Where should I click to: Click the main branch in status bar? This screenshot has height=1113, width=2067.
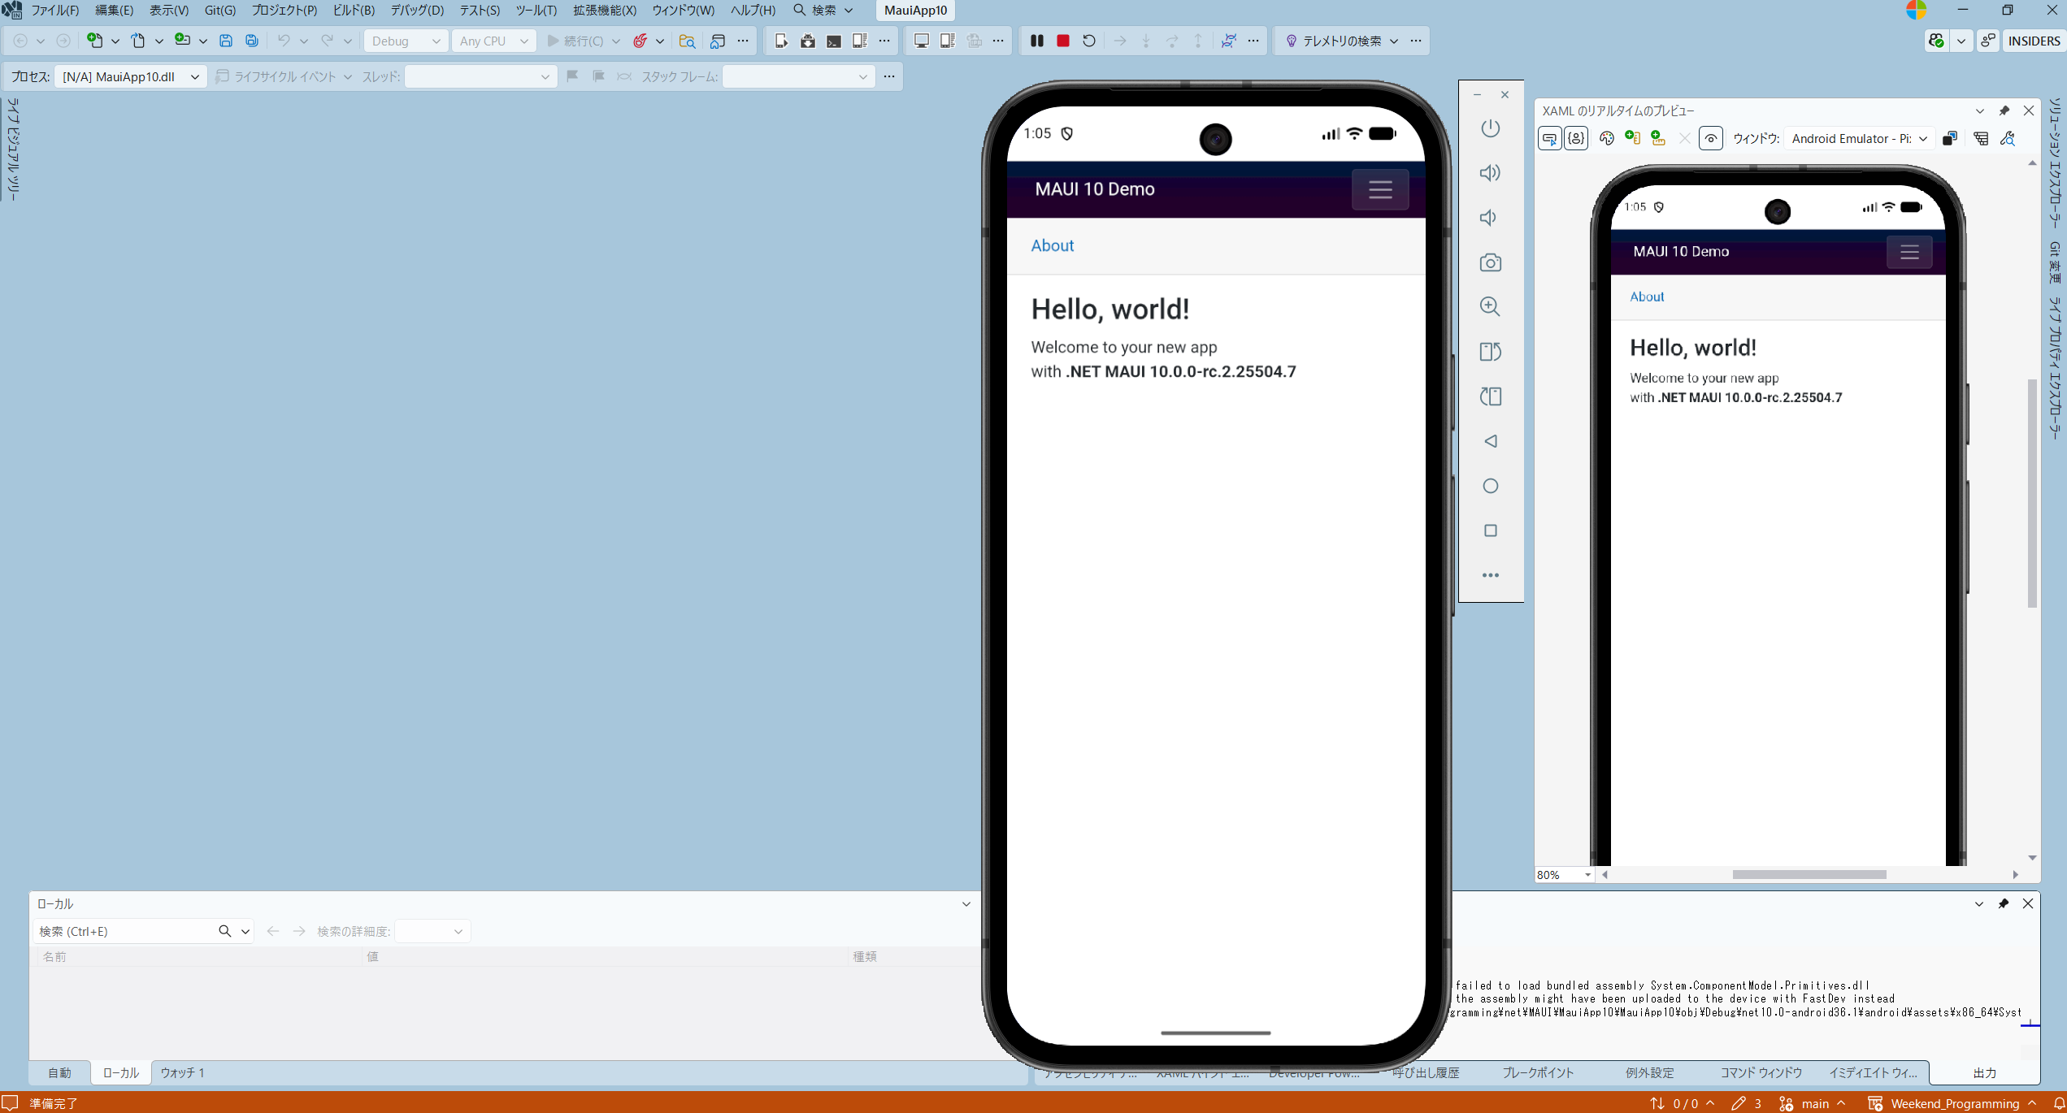point(1814,1103)
